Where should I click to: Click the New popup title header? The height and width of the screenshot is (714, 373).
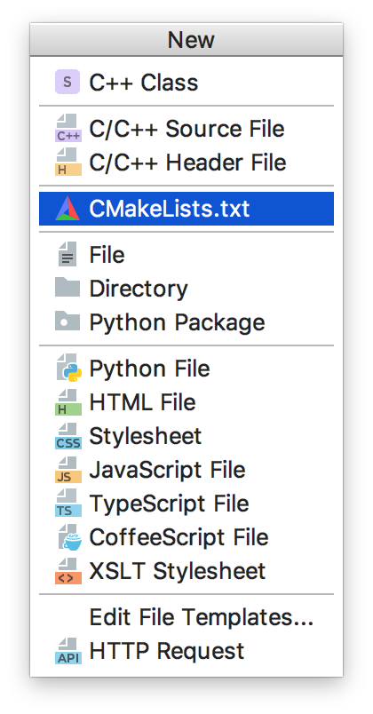[186, 40]
